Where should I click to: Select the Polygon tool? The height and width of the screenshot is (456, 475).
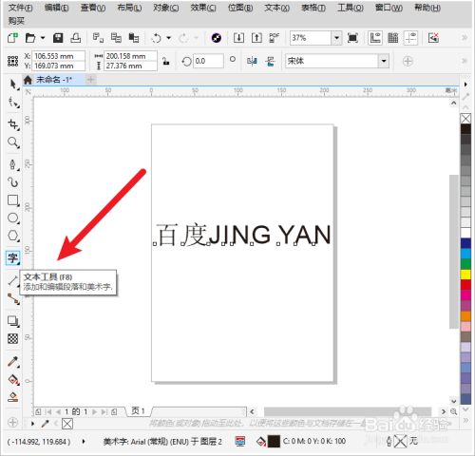click(13, 236)
